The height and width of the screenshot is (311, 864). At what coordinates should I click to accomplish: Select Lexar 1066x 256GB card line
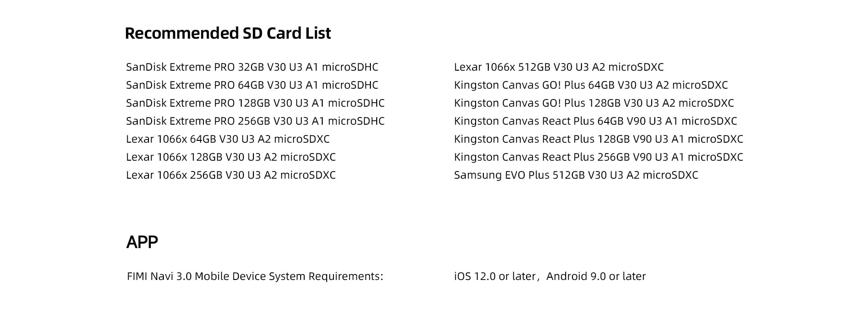point(231,175)
